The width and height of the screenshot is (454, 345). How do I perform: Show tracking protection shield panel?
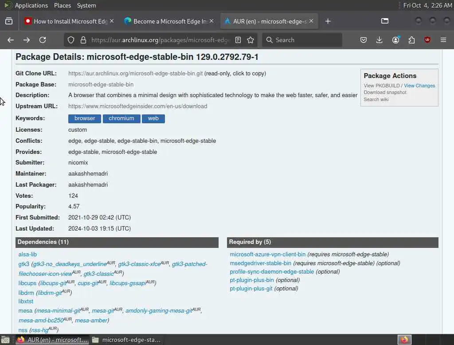71,40
